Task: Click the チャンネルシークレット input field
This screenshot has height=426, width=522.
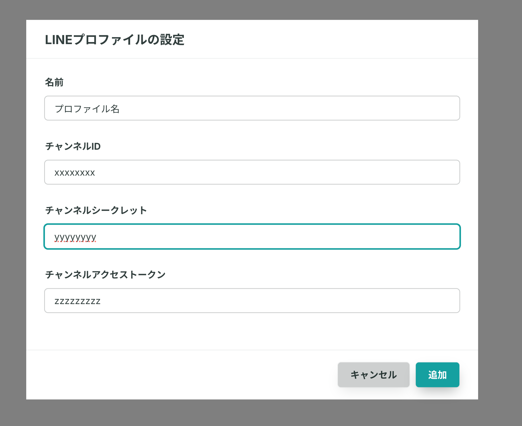Action: (x=252, y=236)
